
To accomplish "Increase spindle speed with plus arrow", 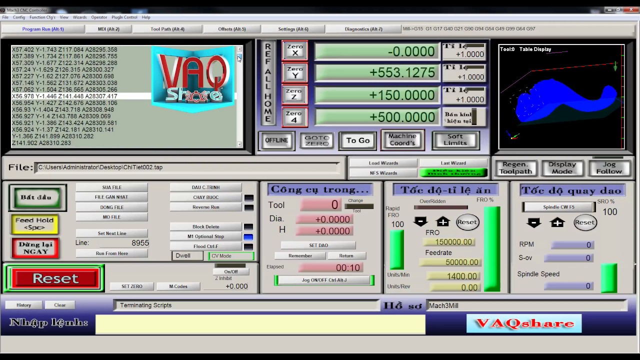I will click(557, 222).
